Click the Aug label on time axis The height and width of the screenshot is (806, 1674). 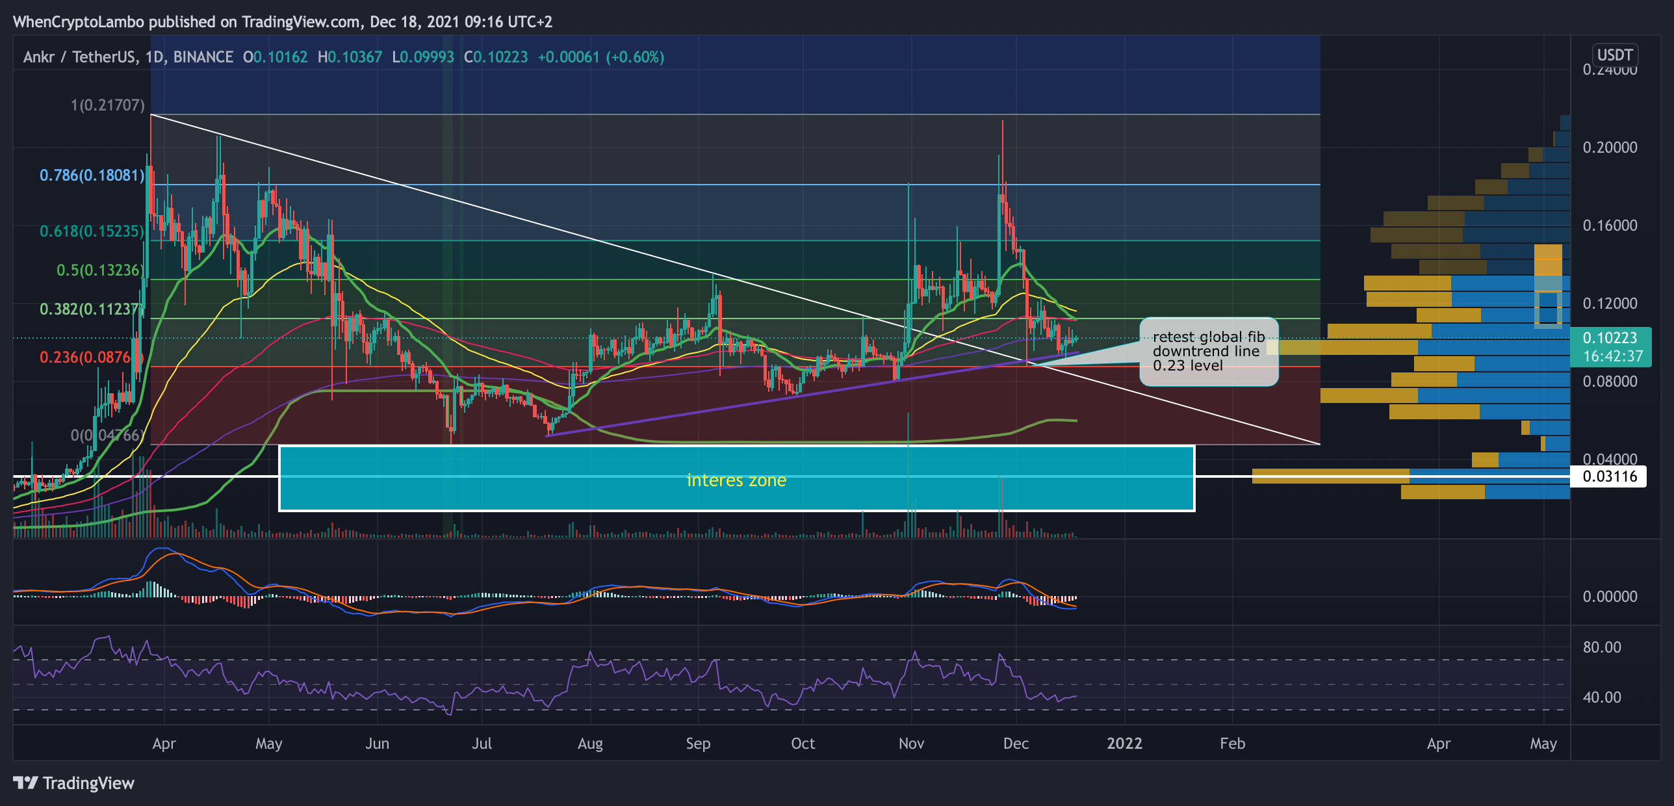(x=590, y=744)
